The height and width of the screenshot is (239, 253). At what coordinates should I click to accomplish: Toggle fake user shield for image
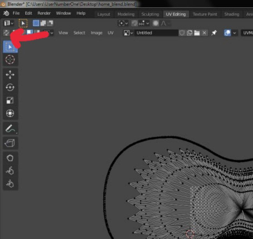[182, 33]
